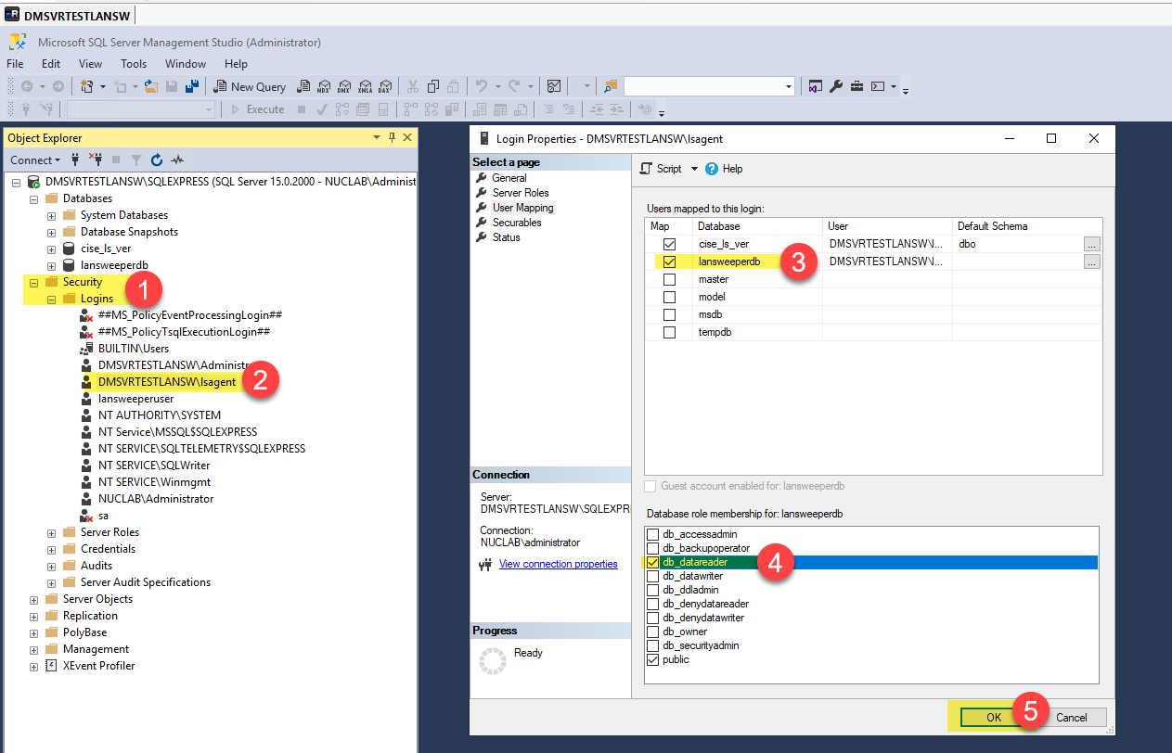Collapse the Security node in Object Explorer
The width and height of the screenshot is (1172, 753).
coord(34,282)
